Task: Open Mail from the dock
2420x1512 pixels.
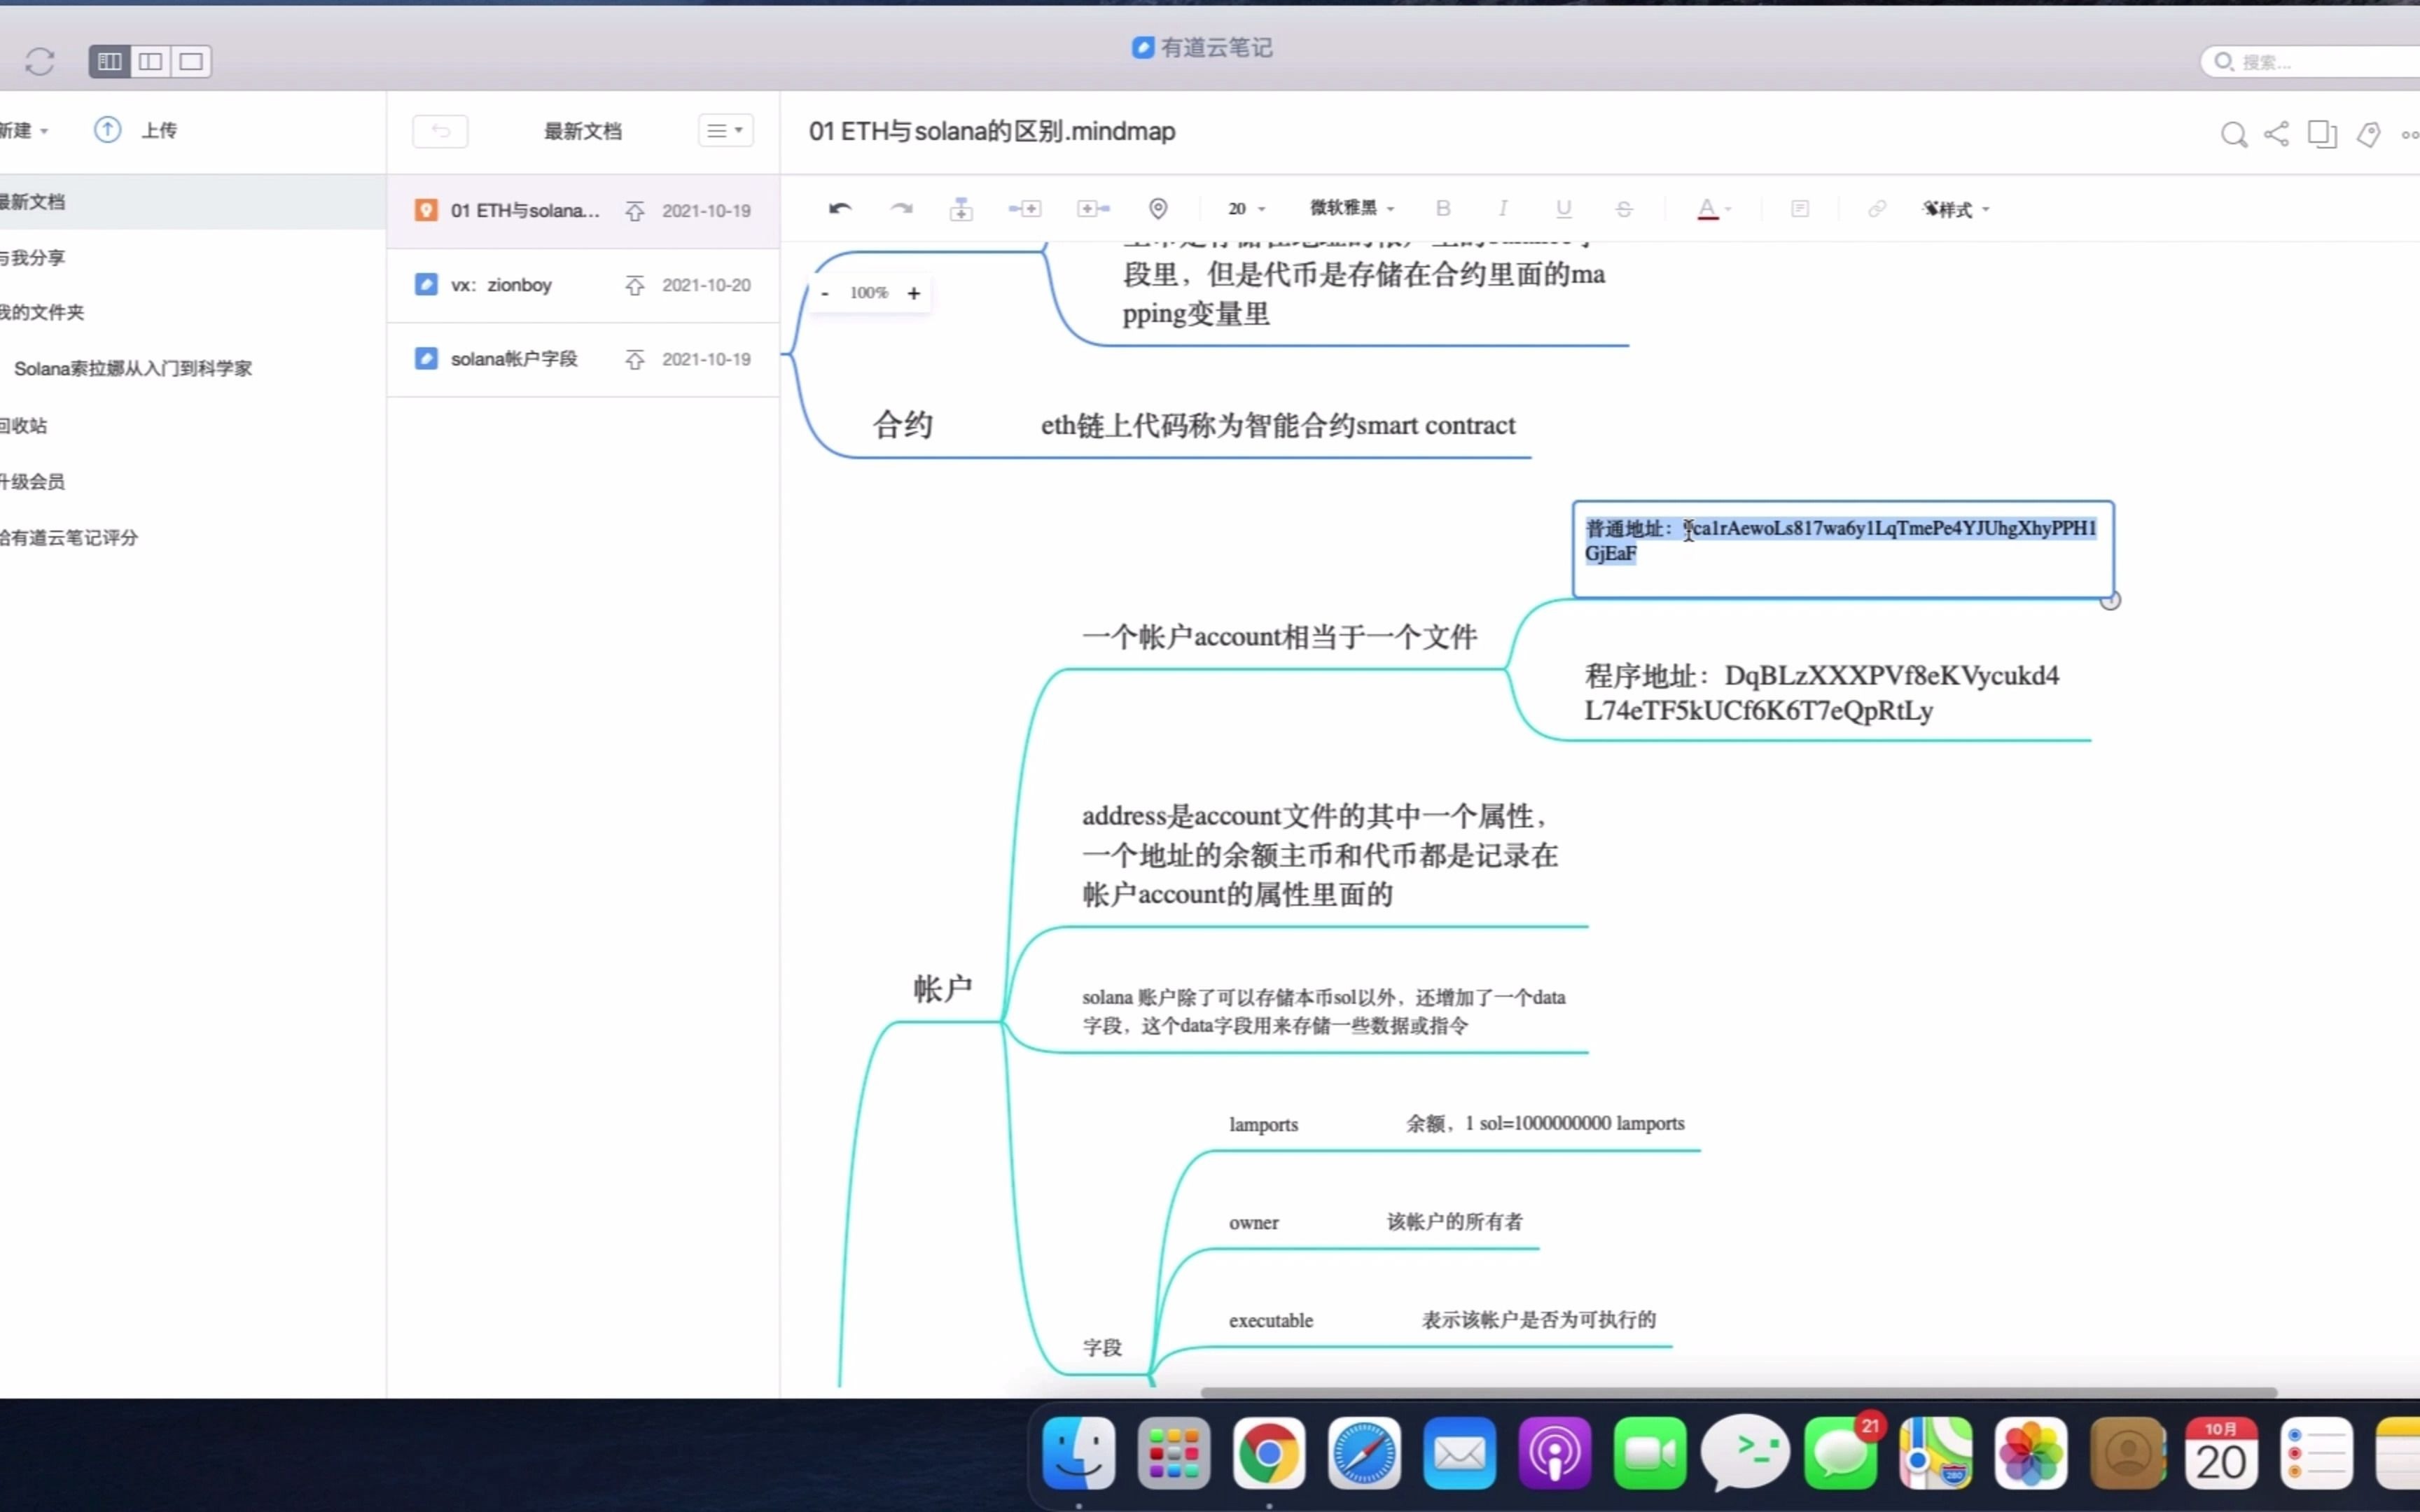Action: [x=1460, y=1453]
